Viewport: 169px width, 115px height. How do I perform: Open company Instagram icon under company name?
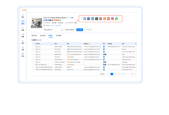[x=58, y=20]
